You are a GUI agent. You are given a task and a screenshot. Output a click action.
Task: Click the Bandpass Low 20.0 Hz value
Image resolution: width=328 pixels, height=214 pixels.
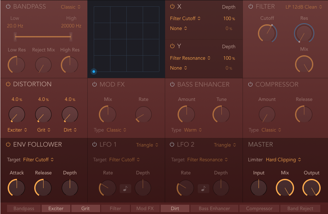click(x=15, y=26)
